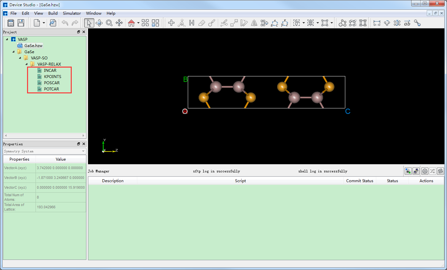
Task: Click the Job Manager refresh button
Action: [x=440, y=171]
